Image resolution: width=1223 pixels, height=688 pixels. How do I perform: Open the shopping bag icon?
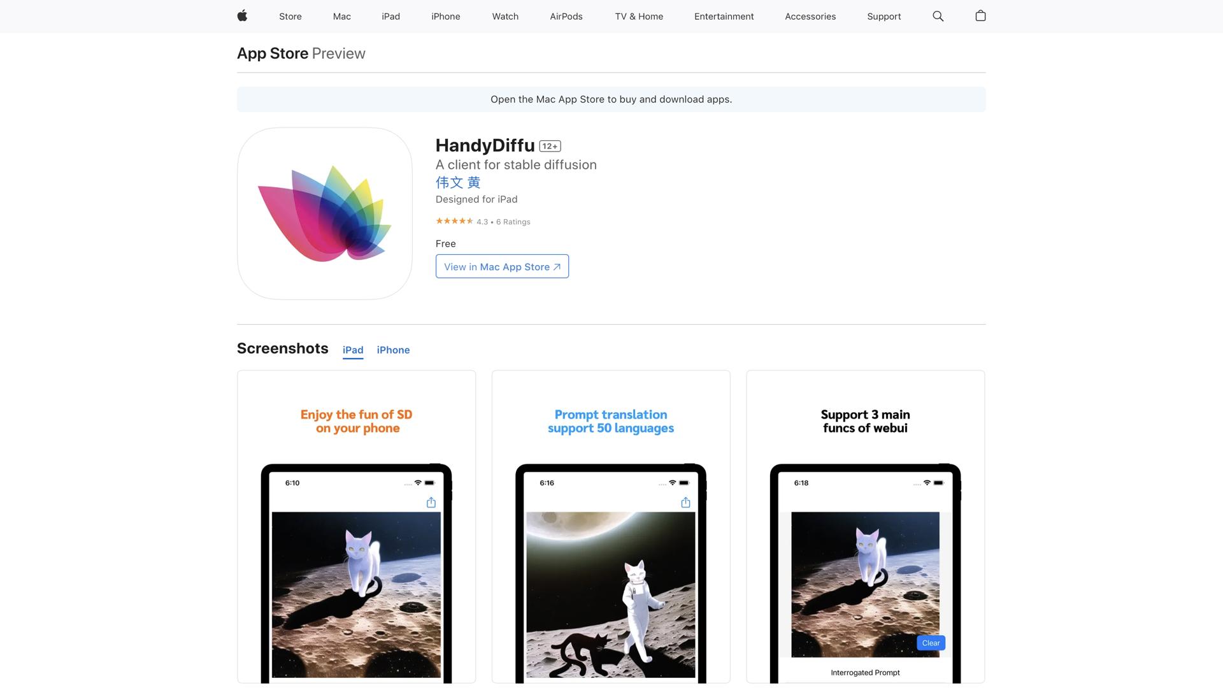pos(980,16)
